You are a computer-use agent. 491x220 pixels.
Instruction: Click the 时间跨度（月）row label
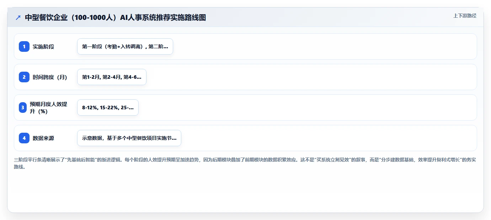click(x=50, y=77)
